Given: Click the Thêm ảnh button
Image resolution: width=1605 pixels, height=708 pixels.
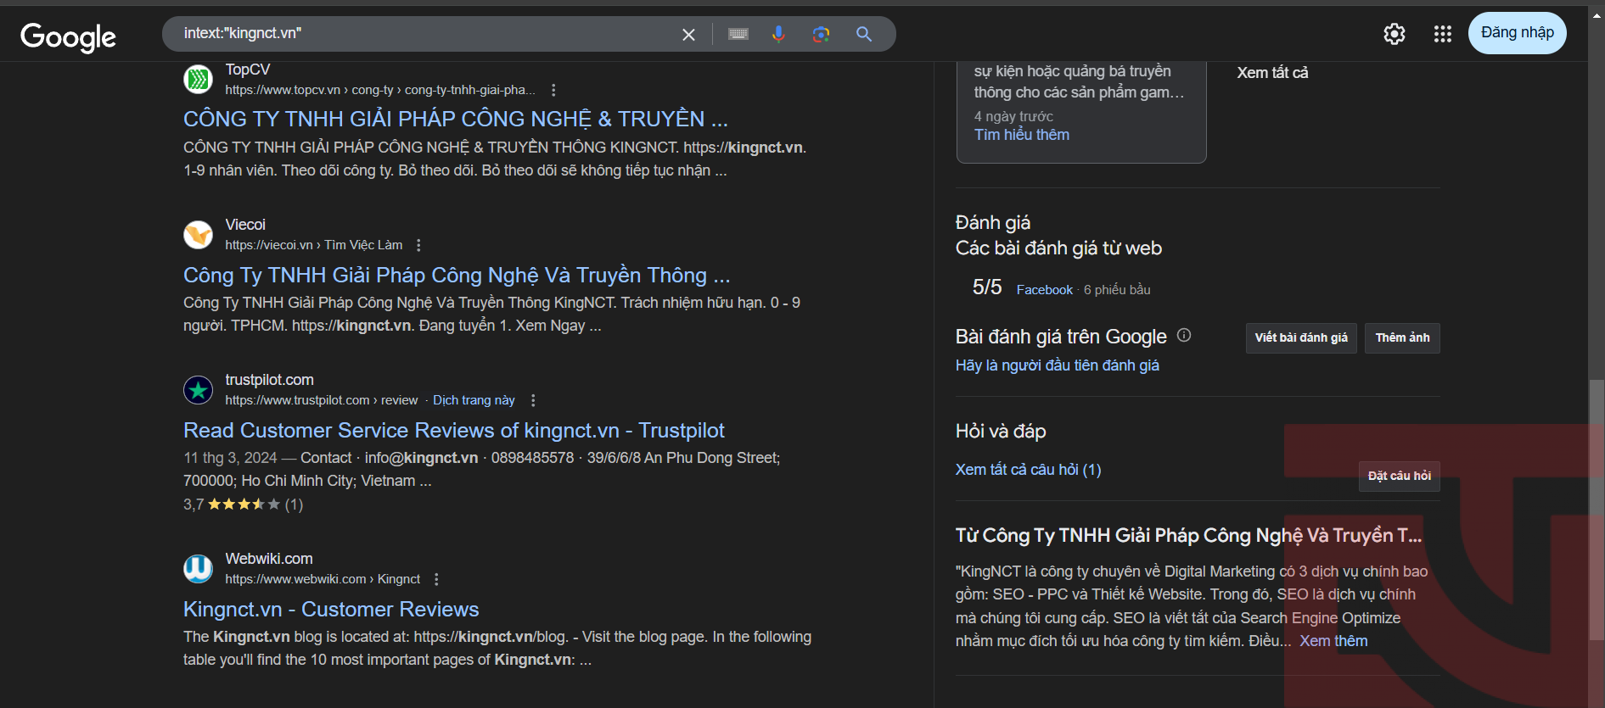Looking at the screenshot, I should click(x=1402, y=337).
